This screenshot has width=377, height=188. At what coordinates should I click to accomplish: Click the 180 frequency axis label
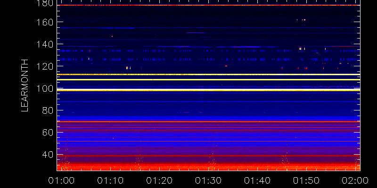click(x=45, y=3)
